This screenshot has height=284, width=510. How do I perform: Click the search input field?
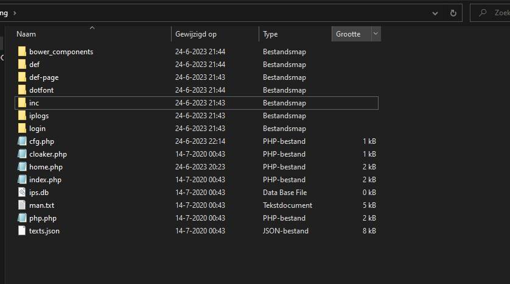point(500,13)
